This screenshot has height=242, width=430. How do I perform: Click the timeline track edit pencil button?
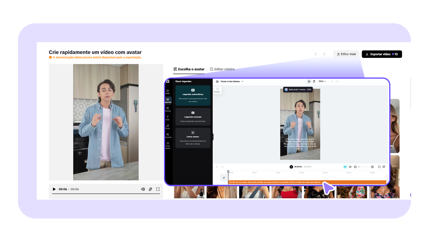click(x=224, y=178)
